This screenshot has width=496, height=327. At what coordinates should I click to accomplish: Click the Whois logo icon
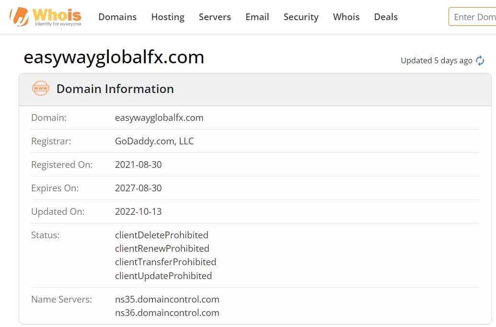tap(45, 16)
